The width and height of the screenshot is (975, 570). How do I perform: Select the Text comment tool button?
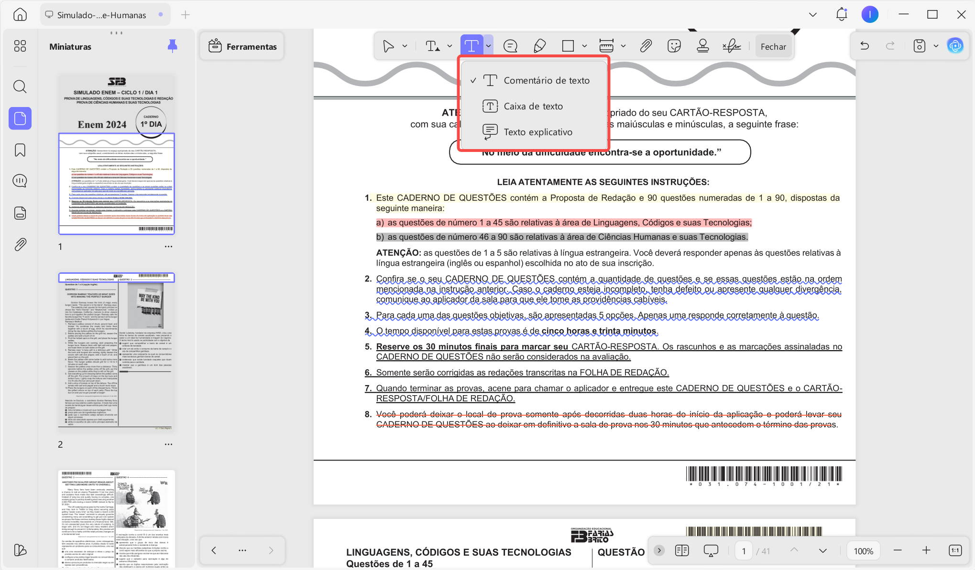point(471,46)
